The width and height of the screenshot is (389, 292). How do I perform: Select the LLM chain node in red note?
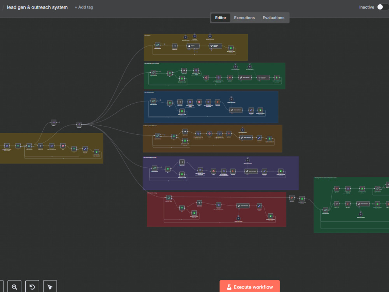point(243,206)
